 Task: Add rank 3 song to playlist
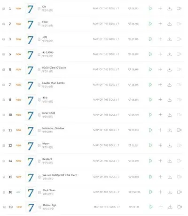click(160, 39)
